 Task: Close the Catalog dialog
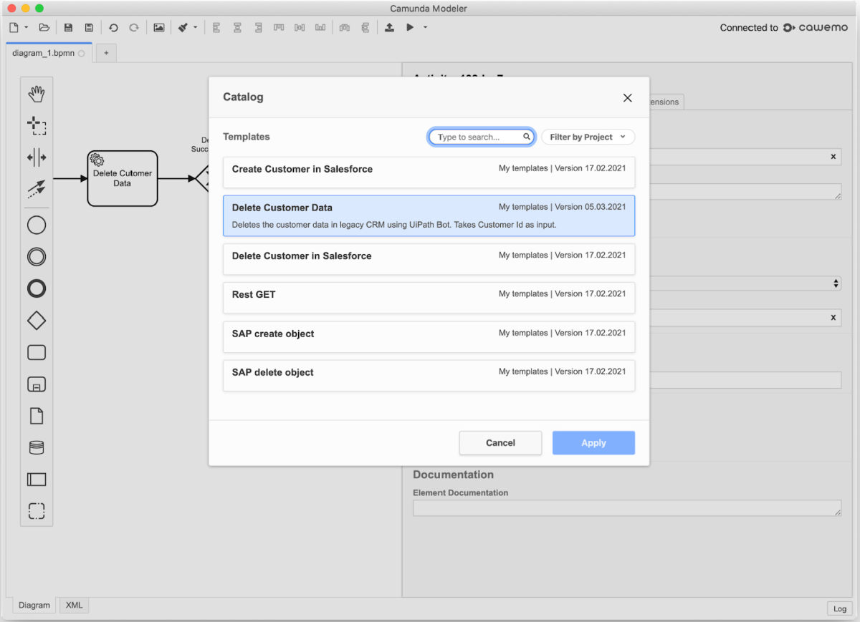(x=627, y=98)
